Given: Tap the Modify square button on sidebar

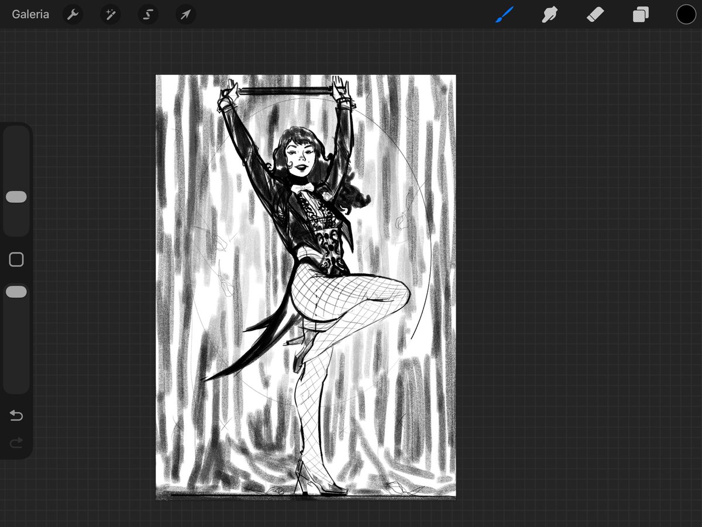Looking at the screenshot, I should pos(16,259).
